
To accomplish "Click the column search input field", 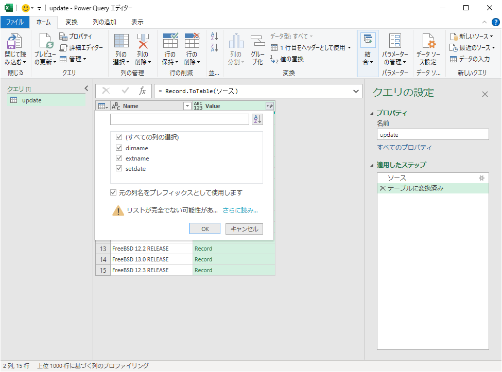I will tap(180, 119).
